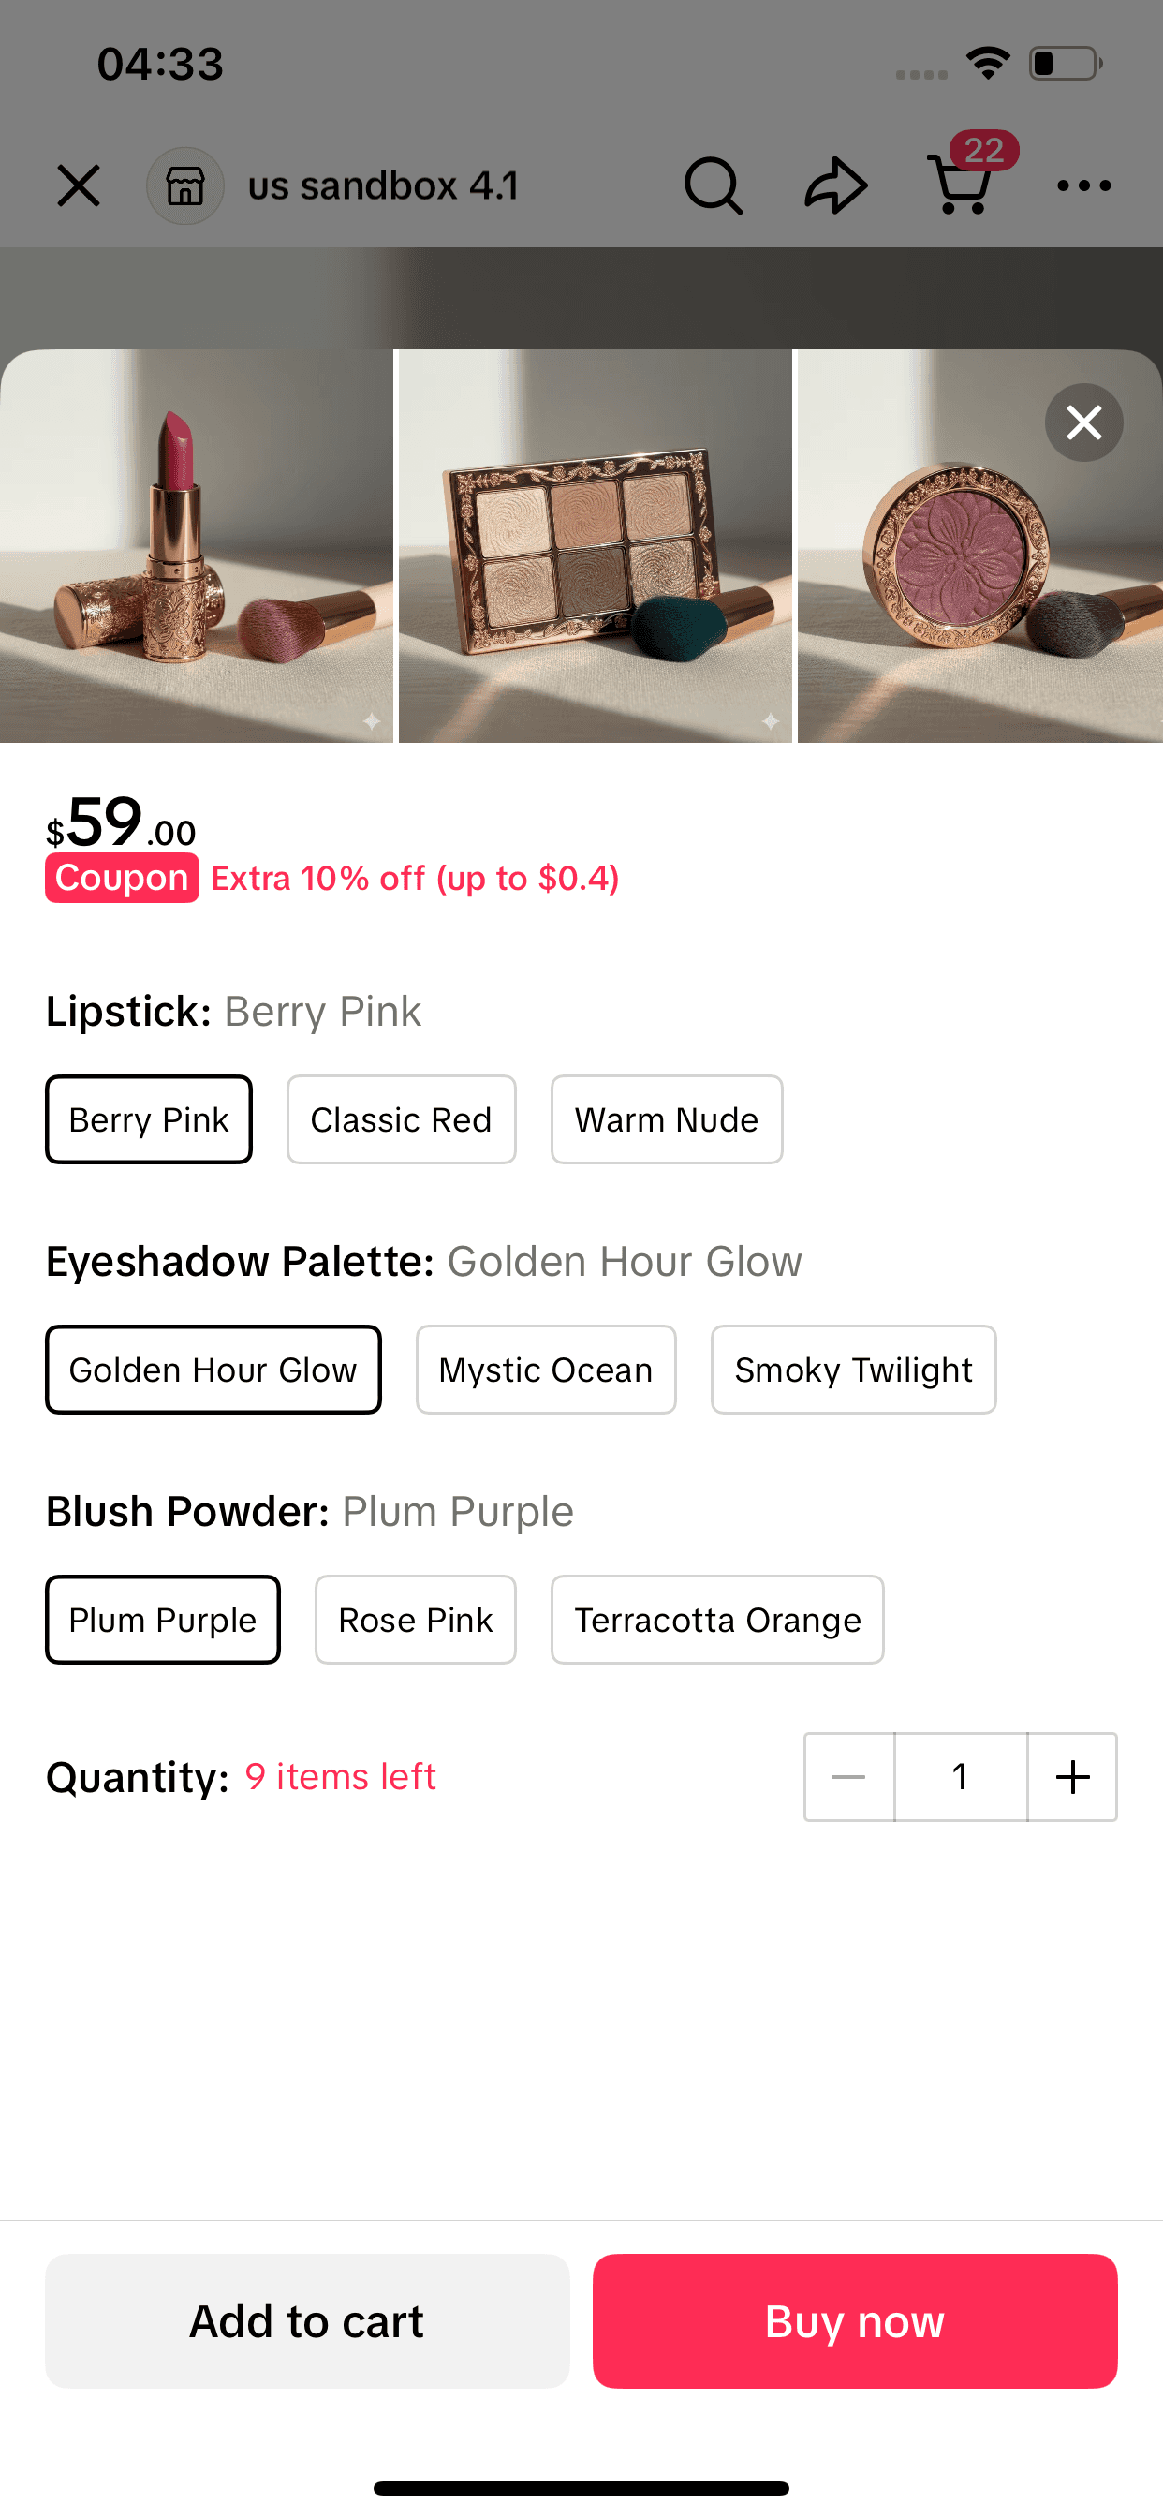Tap the Coupon badge

(121, 877)
